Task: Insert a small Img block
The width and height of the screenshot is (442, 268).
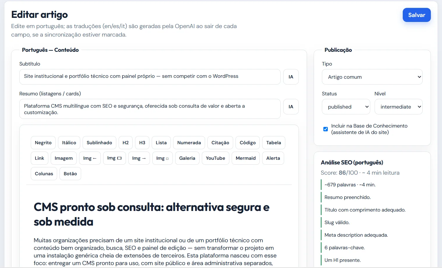Action: (163, 158)
